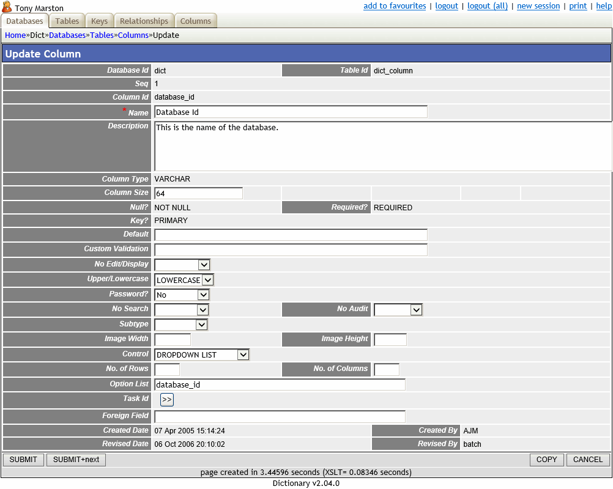Click the SUBMIT+next button

(76, 459)
